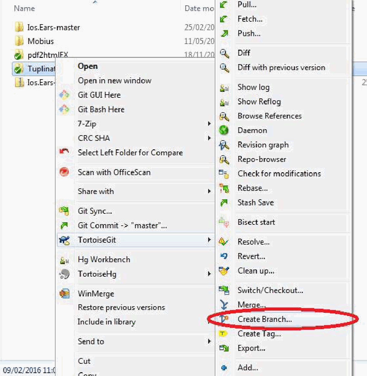The image size is (367, 376).
Task: Click the Export icon
Action: click(x=224, y=348)
